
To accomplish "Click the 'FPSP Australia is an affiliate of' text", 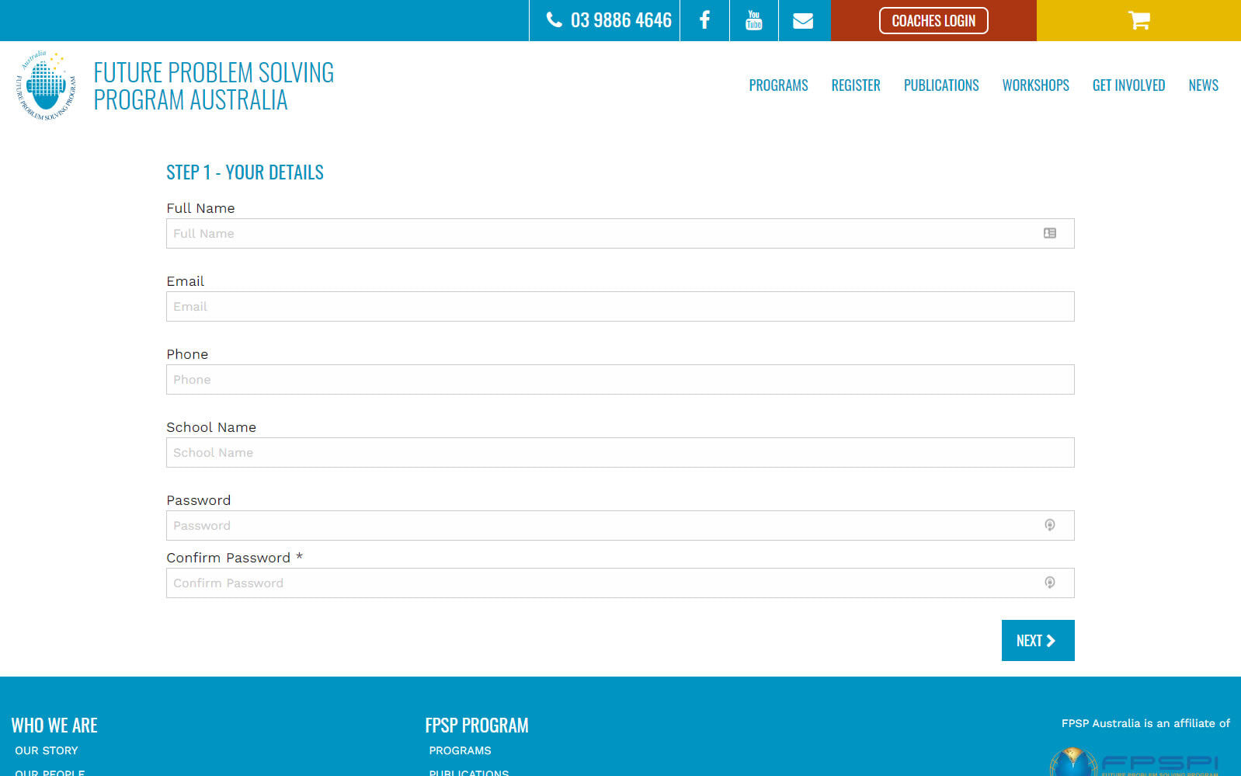I will [1145, 723].
